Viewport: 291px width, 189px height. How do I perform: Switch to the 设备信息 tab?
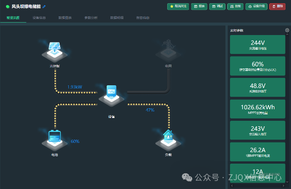tap(39, 18)
